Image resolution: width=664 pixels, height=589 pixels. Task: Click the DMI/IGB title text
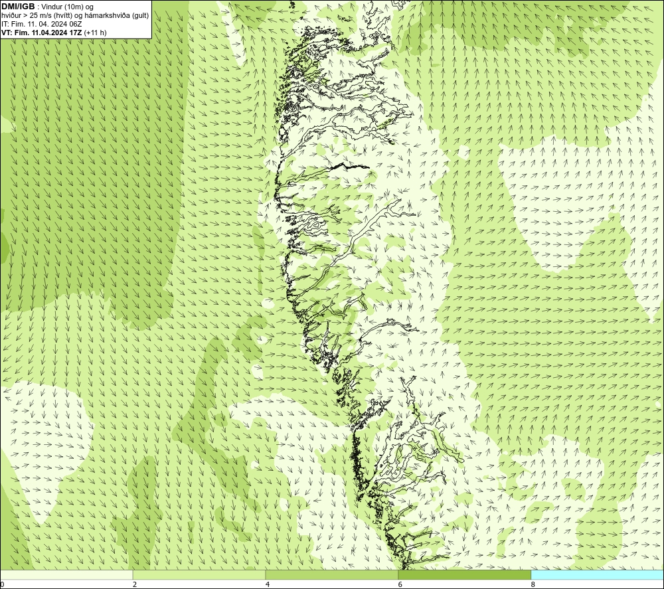coord(18,7)
